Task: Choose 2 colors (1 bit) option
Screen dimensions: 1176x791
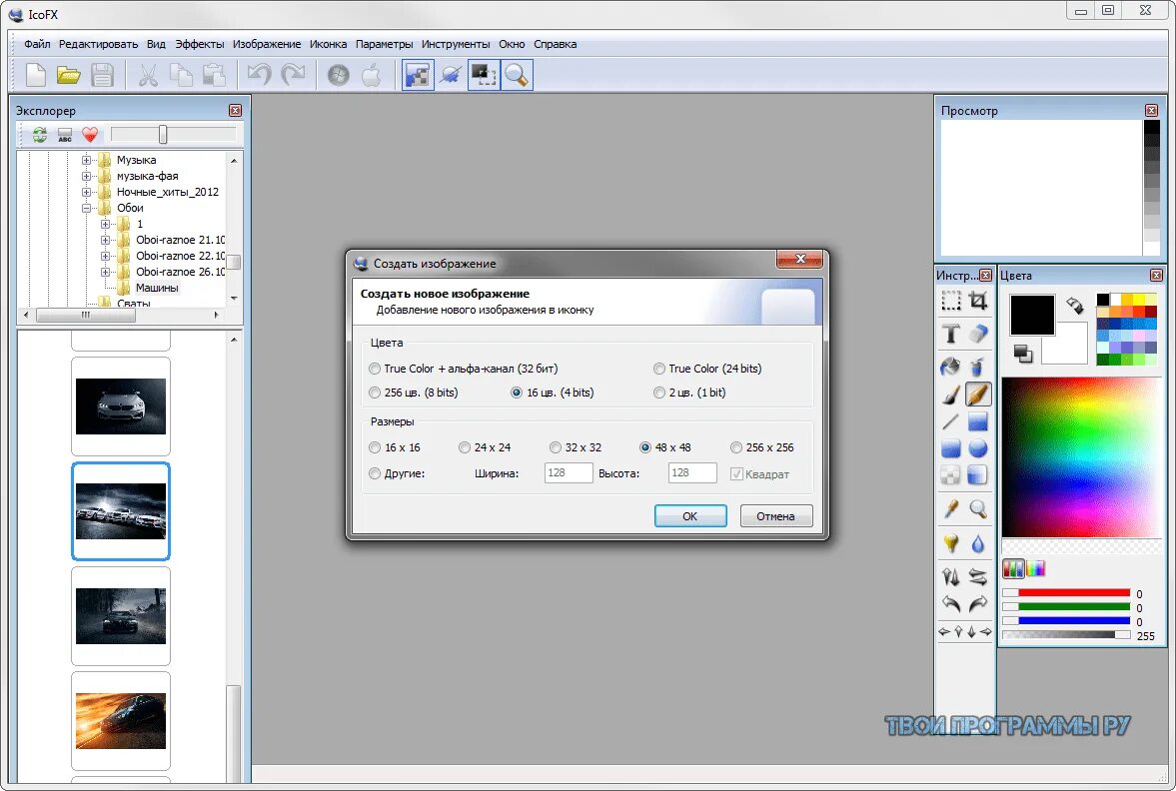Action: 689,393
